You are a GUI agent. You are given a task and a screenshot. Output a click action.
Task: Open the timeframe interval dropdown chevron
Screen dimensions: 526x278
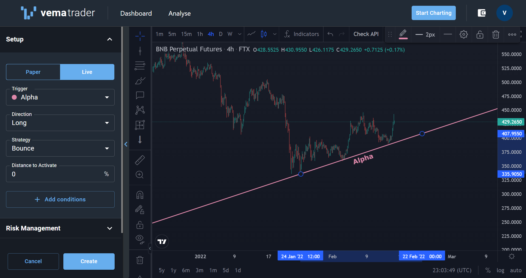pyautogui.click(x=239, y=34)
